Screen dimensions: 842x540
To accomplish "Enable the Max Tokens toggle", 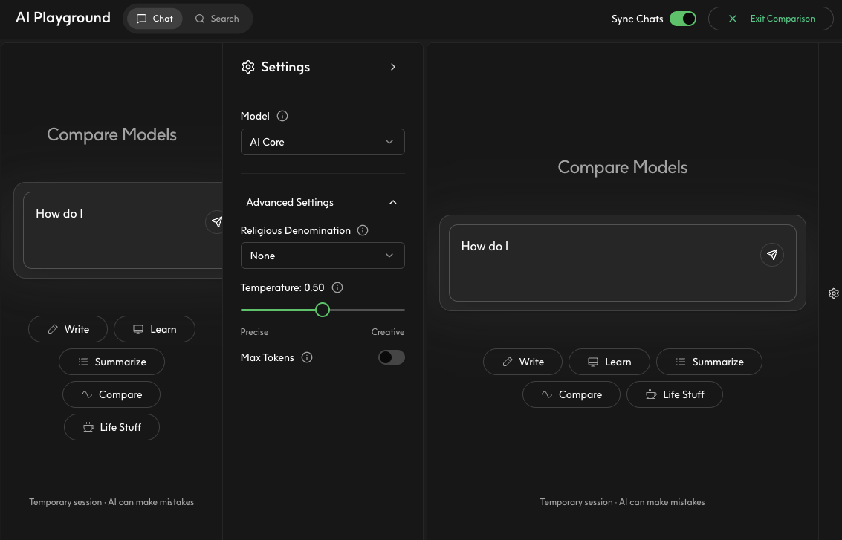I will 391,357.
